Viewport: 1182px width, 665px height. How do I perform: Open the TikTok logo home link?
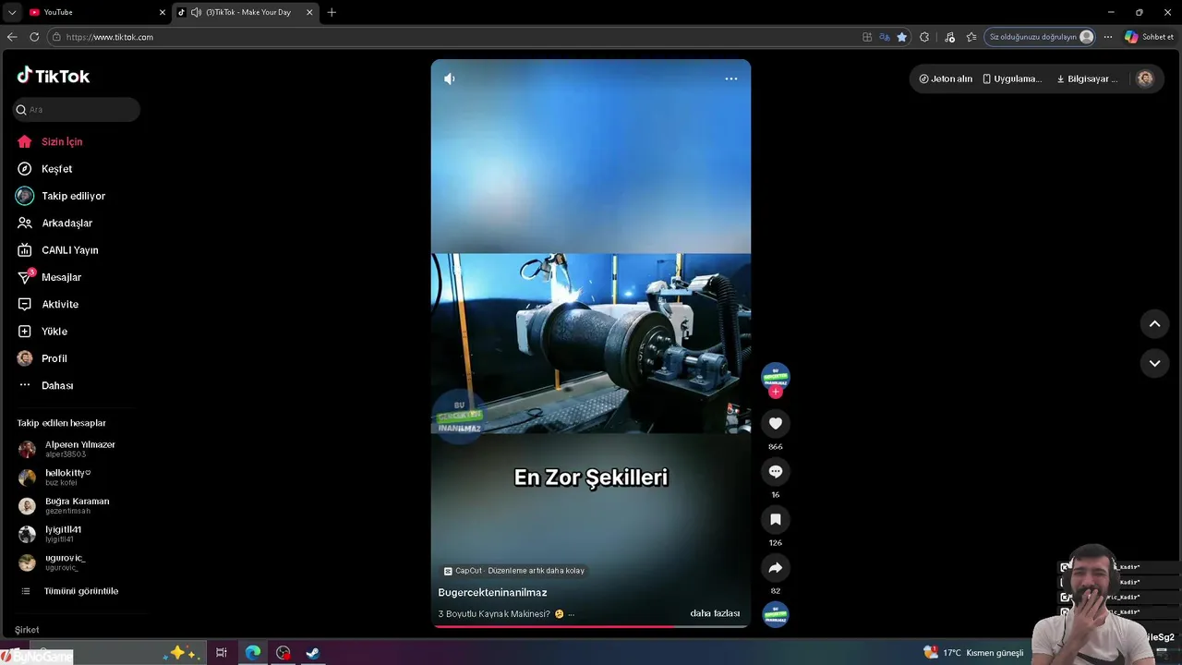(54, 76)
